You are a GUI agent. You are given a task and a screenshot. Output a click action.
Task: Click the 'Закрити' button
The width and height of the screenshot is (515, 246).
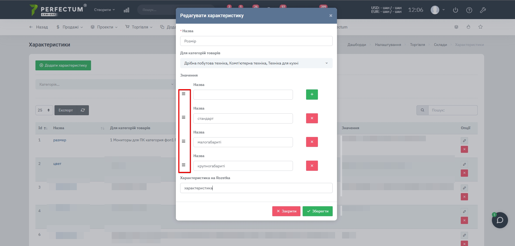click(286, 211)
